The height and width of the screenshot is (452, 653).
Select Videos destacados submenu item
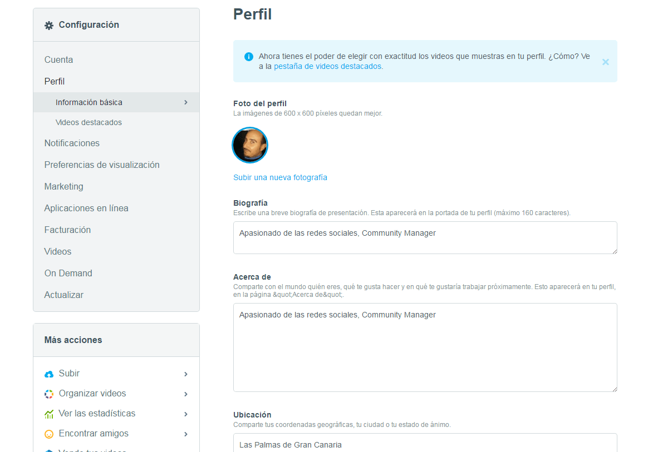click(89, 122)
